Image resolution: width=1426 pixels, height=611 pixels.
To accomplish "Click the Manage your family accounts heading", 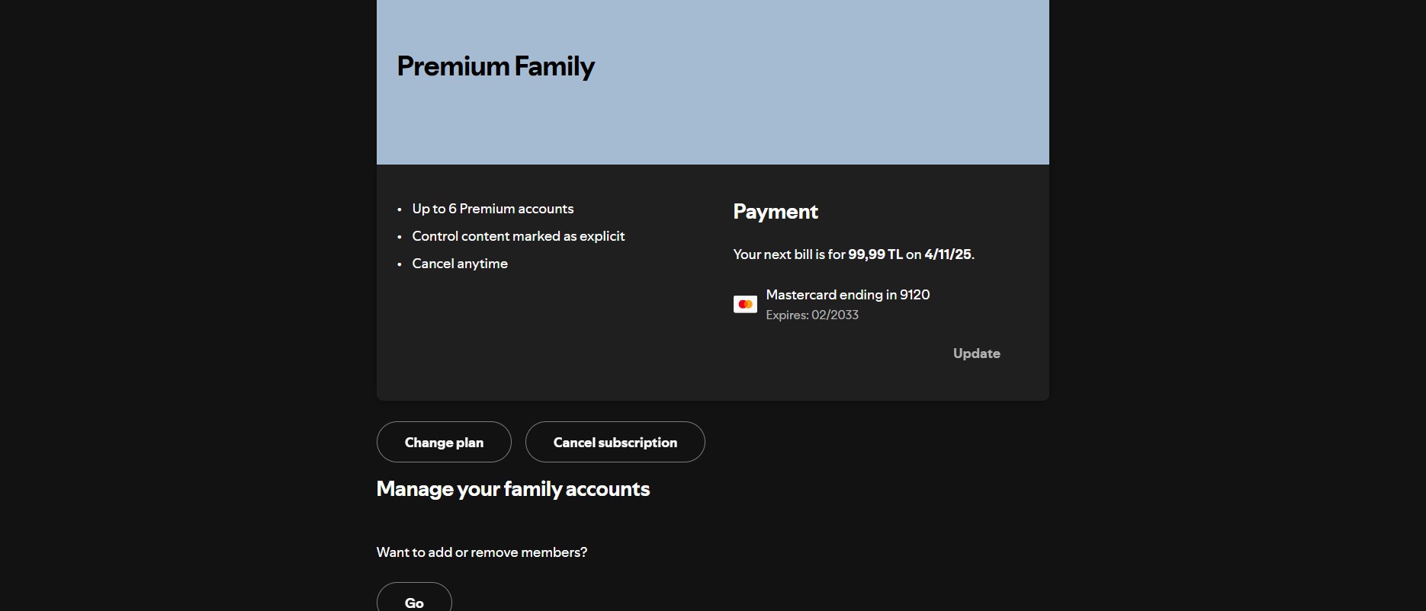I will tap(513, 489).
